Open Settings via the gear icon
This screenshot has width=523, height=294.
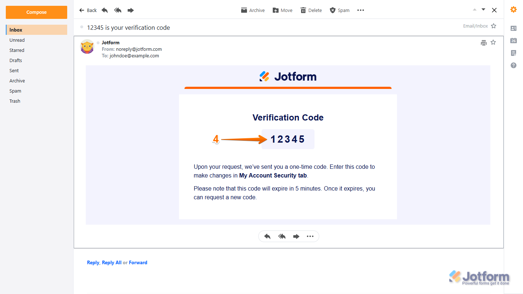[513, 9]
